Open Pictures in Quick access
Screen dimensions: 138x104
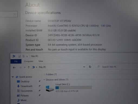[25, 96]
